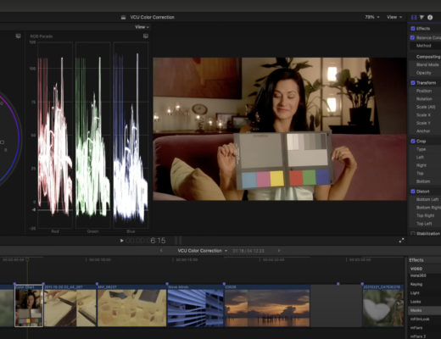441x339 pixels.
Task: Select the sunset over water clip
Action: (267, 306)
